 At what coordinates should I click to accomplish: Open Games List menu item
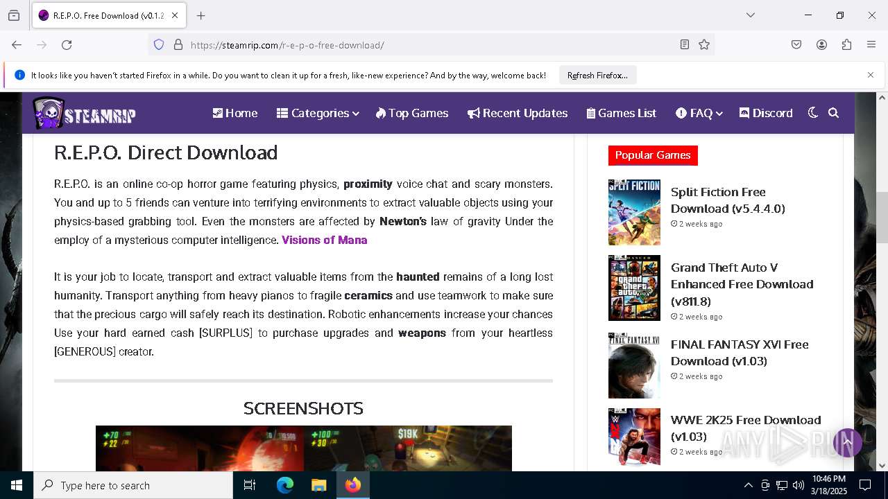[x=621, y=113]
